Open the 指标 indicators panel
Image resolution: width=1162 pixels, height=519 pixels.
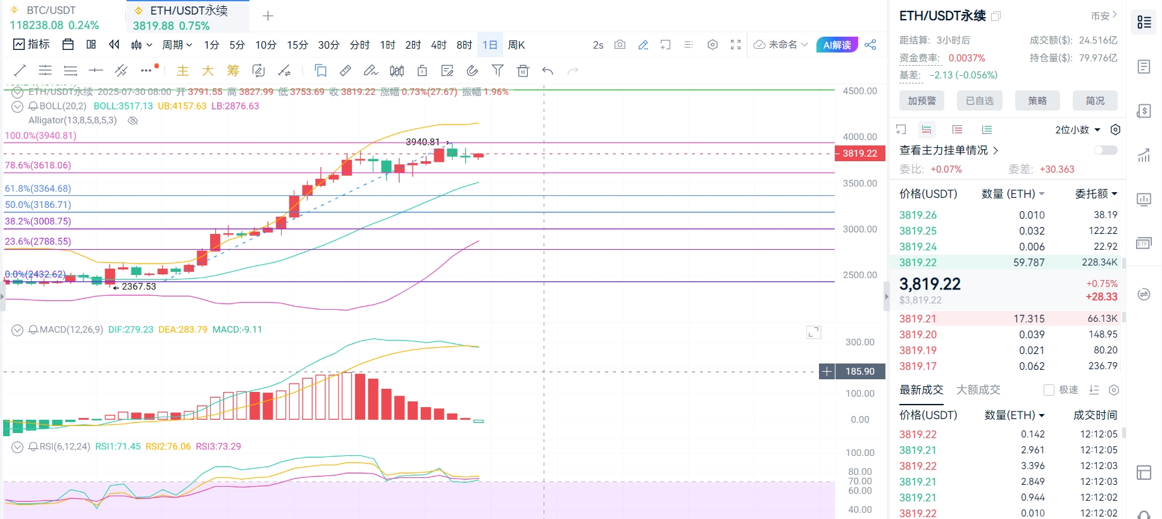(32, 44)
